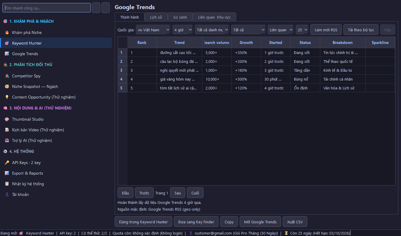401x236 pixels.
Task: Open the 'Tất cả danh mục' category dropdown
Action: tap(212, 30)
